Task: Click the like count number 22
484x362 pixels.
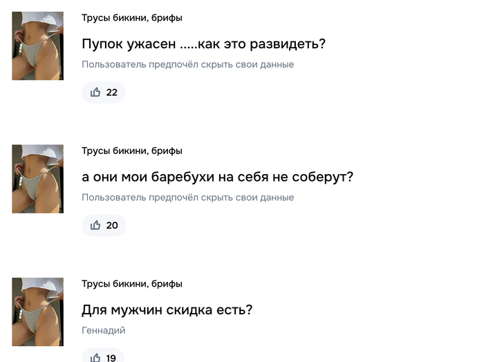Action: click(x=112, y=93)
